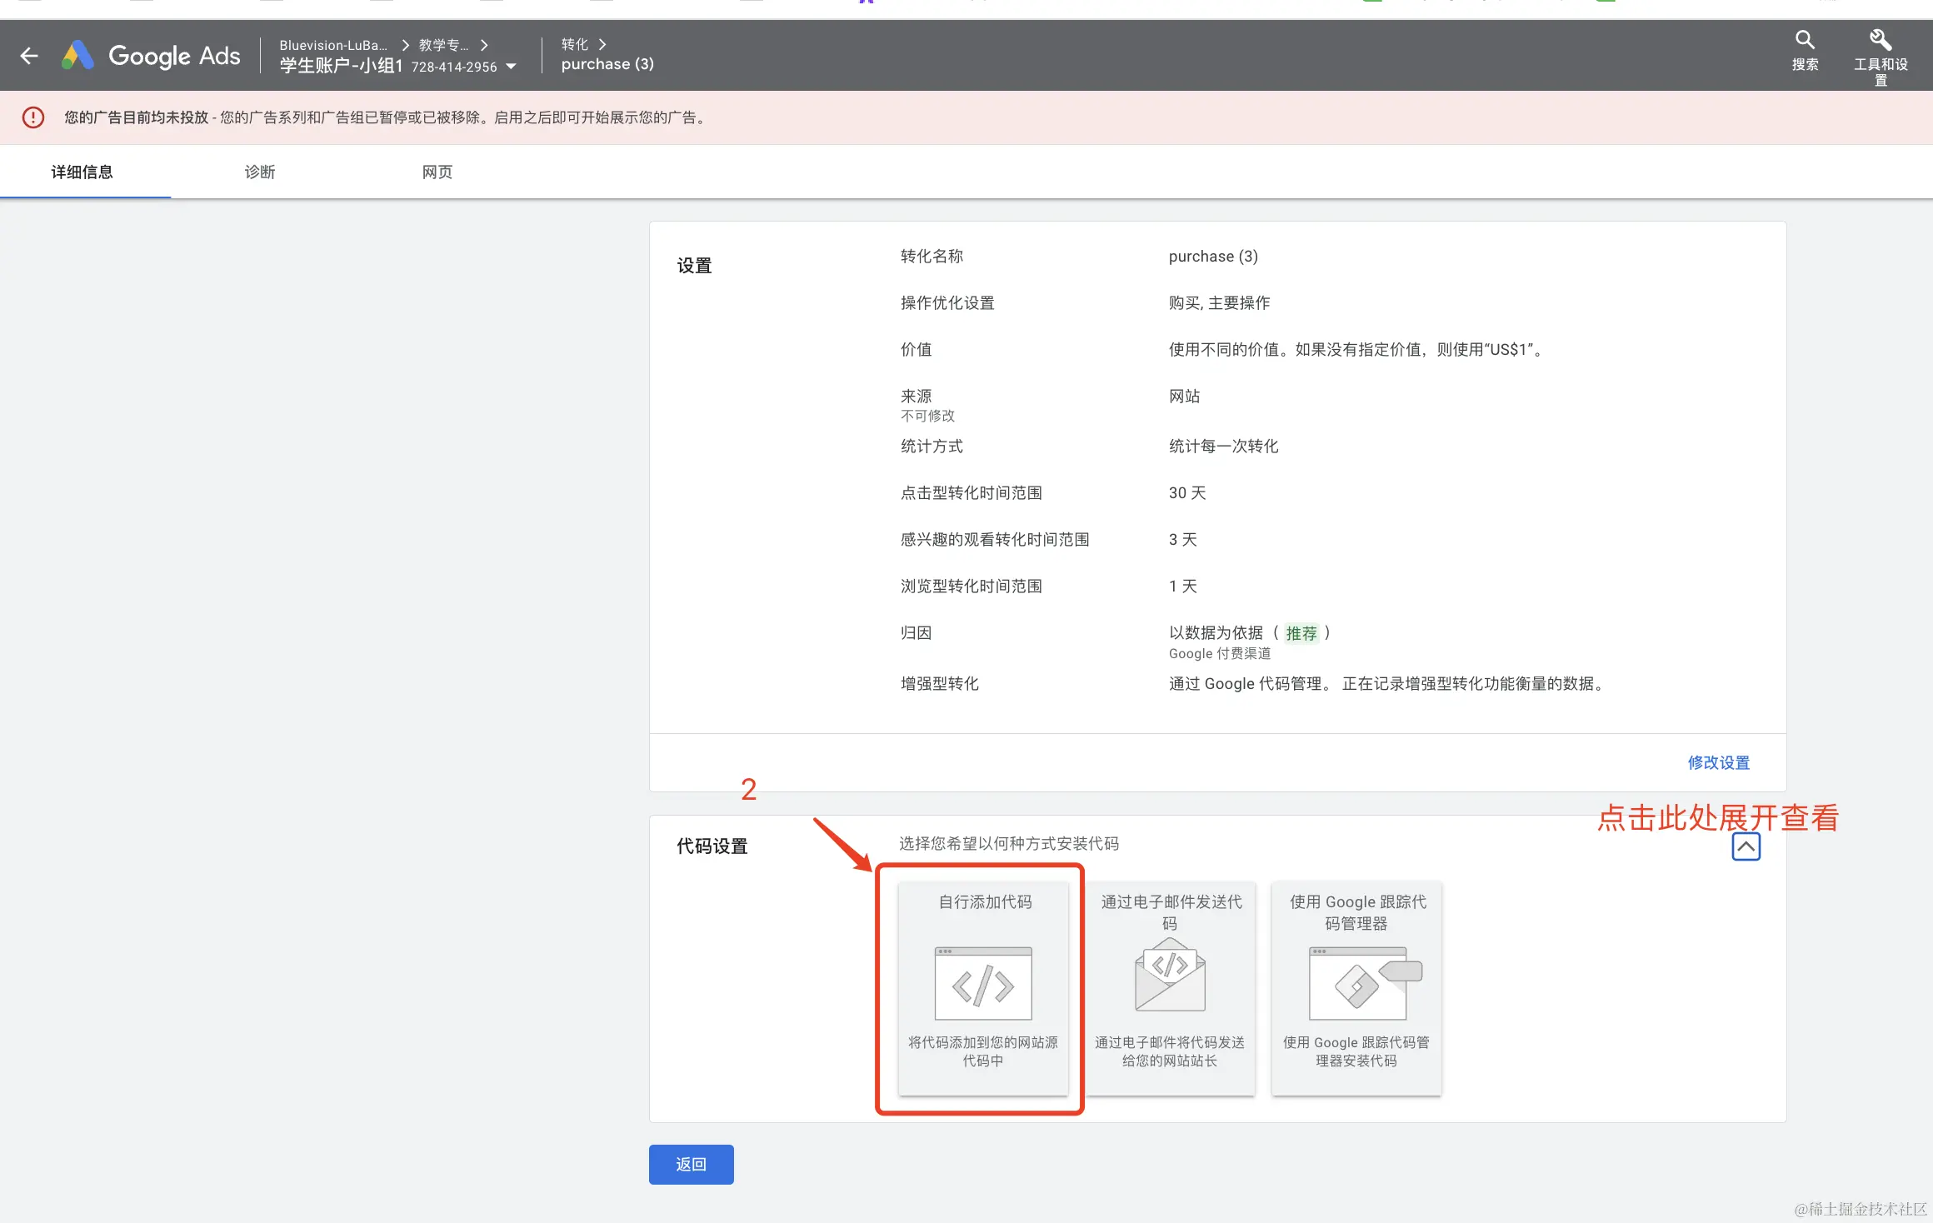Open tools and settings wrench icon
Viewport: 1933px width, 1223px height.
(x=1880, y=40)
